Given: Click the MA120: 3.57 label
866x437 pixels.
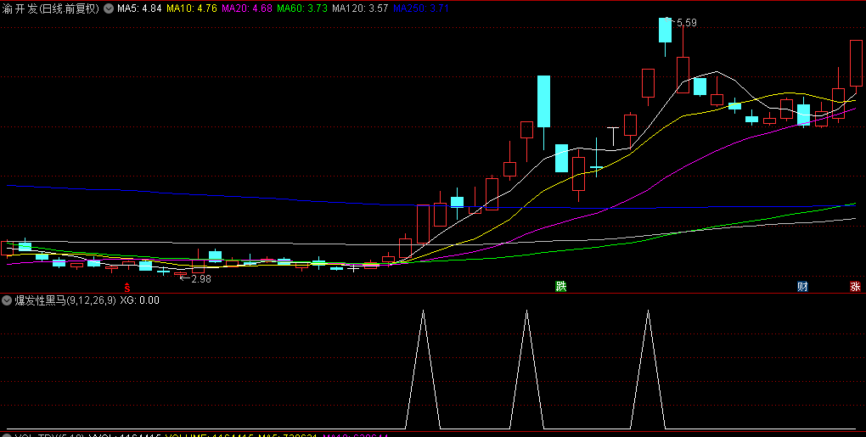Looking at the screenshot, I should coord(360,8).
